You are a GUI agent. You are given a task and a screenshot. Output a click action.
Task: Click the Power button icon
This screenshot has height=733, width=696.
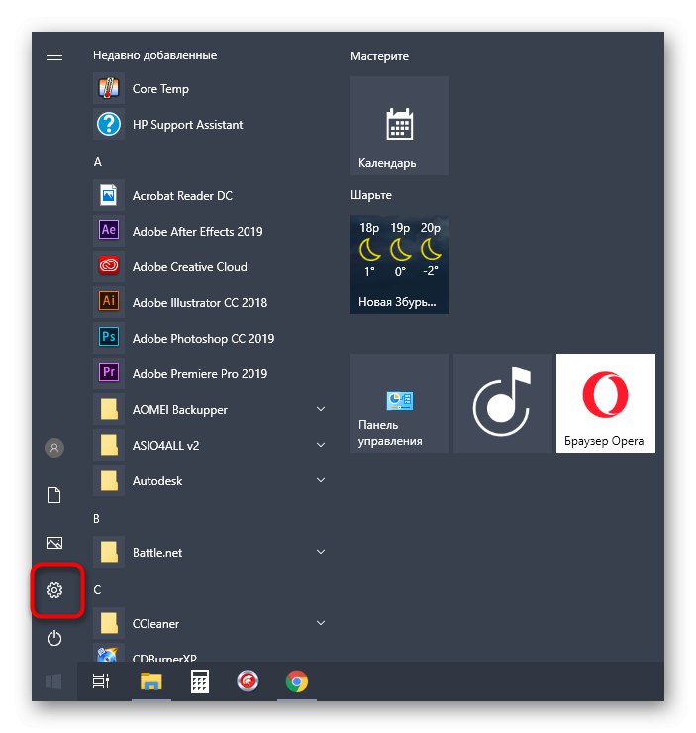click(54, 638)
